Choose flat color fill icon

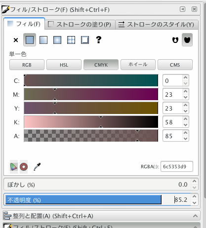[x=30, y=40]
